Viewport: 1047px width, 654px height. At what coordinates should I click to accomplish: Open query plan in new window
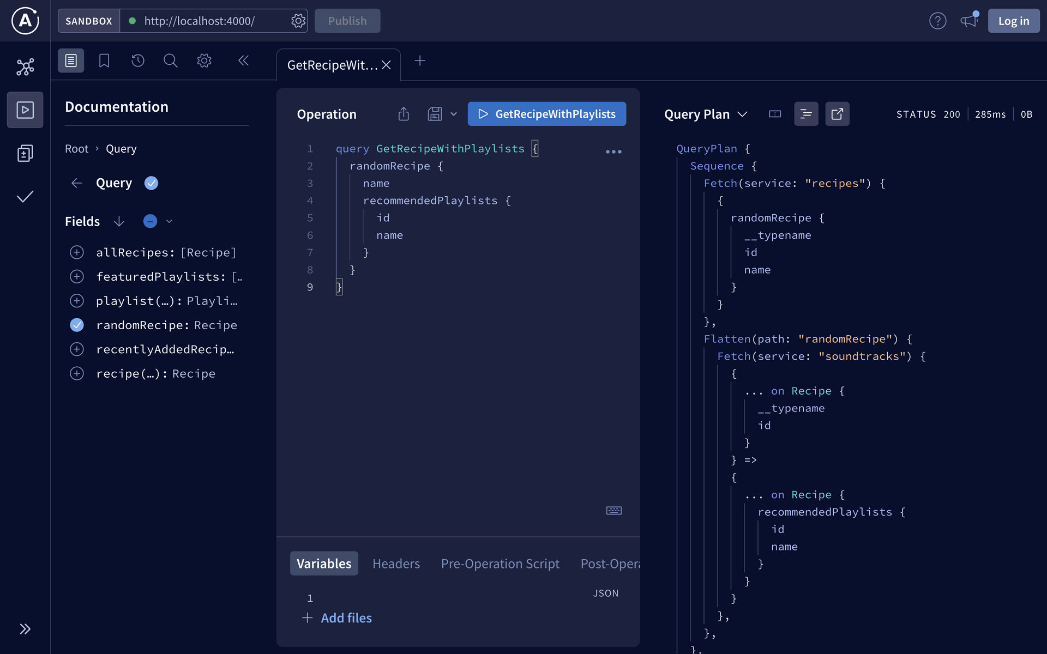pyautogui.click(x=837, y=114)
